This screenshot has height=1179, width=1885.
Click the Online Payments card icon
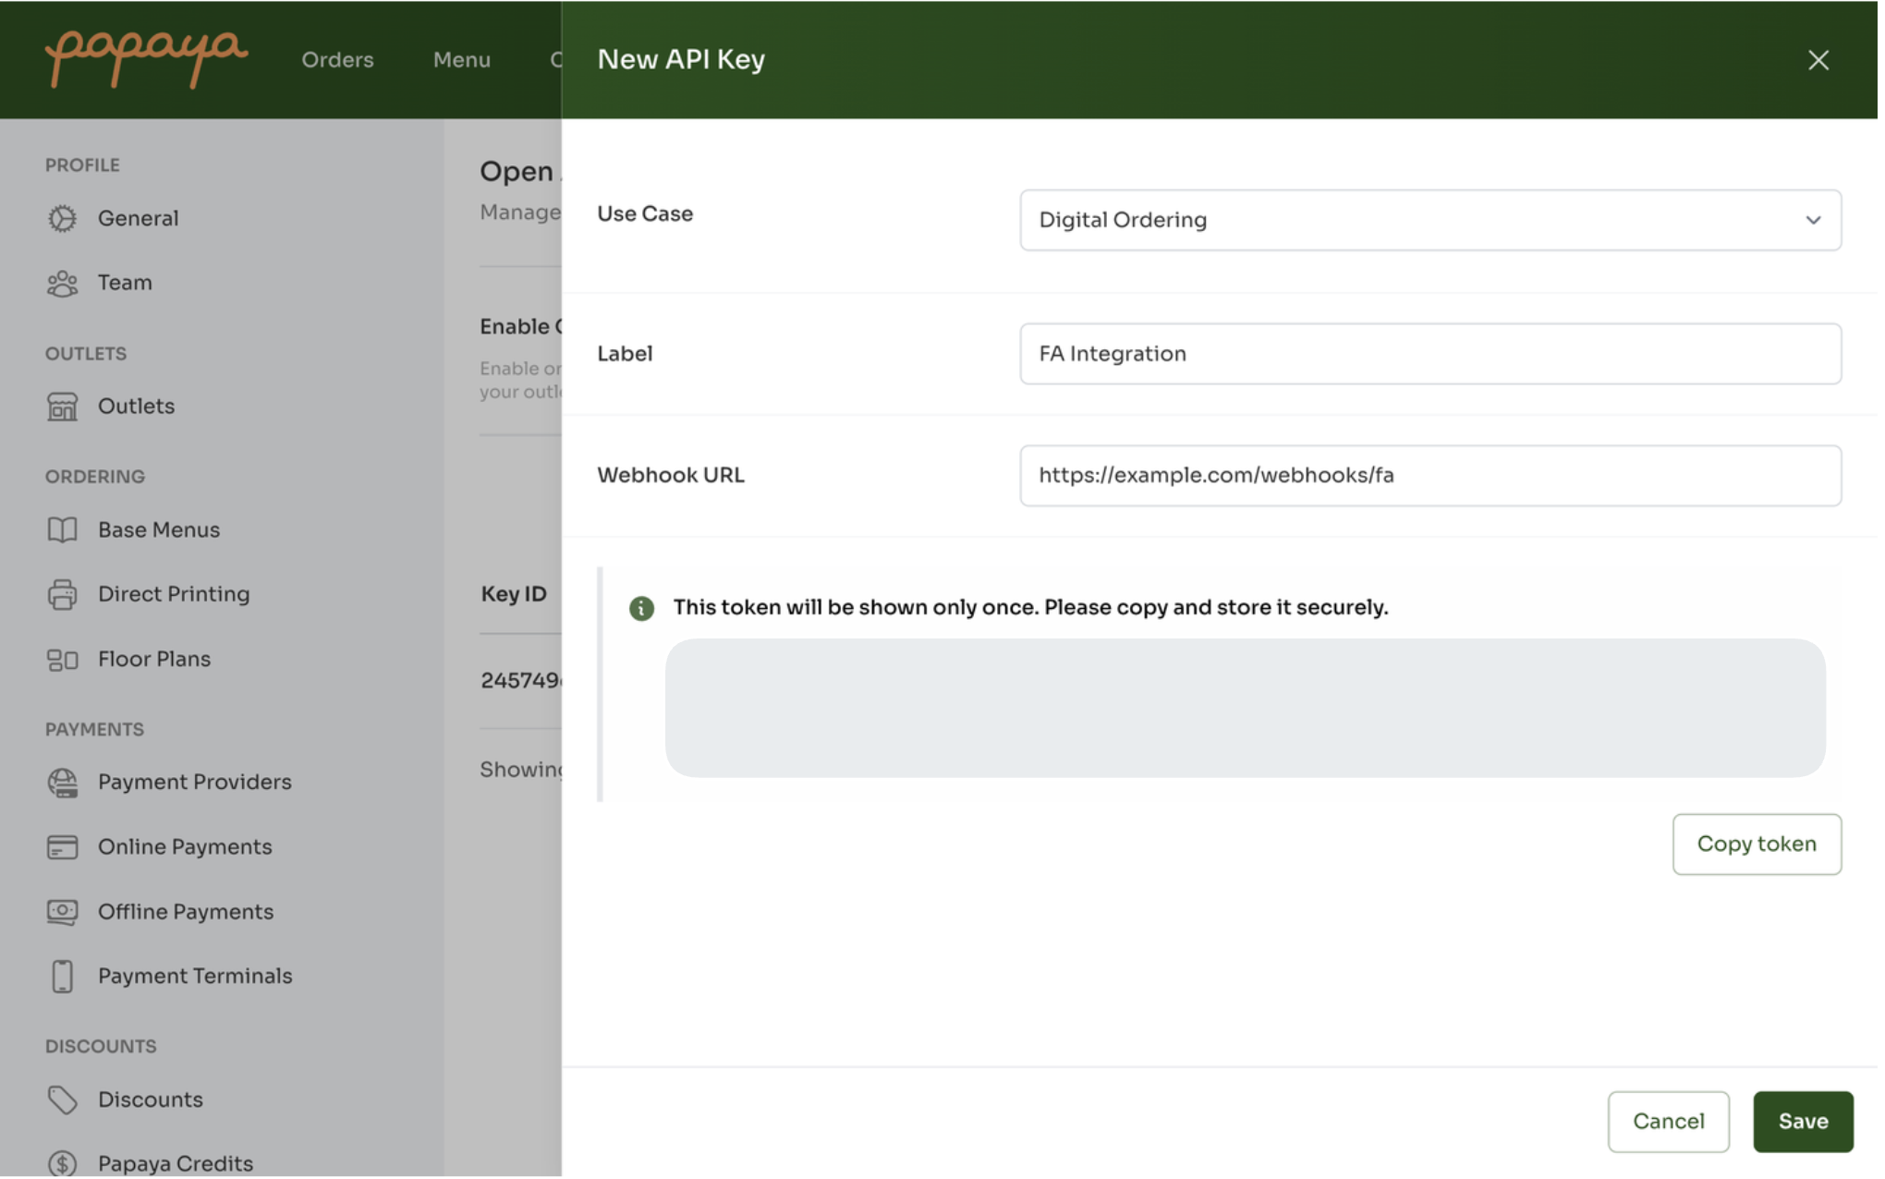(62, 848)
